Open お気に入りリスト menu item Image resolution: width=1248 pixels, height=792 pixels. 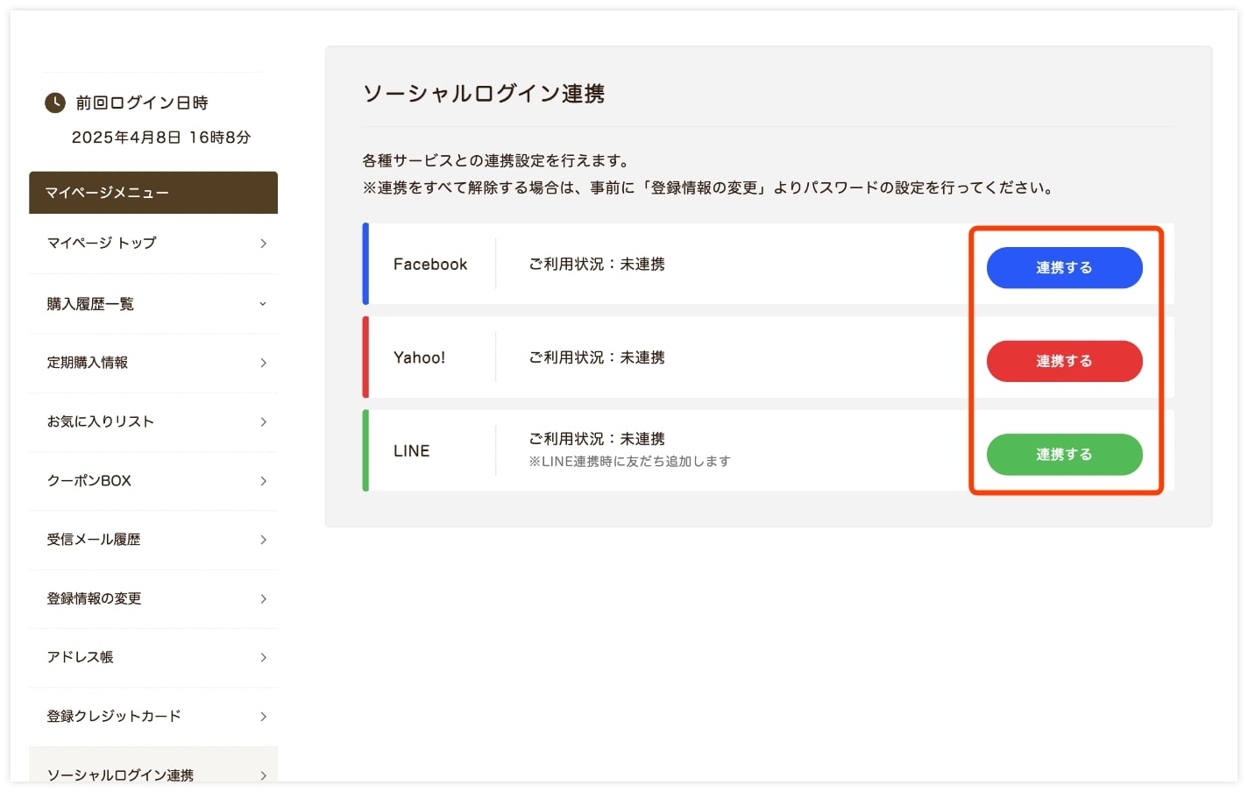153,421
